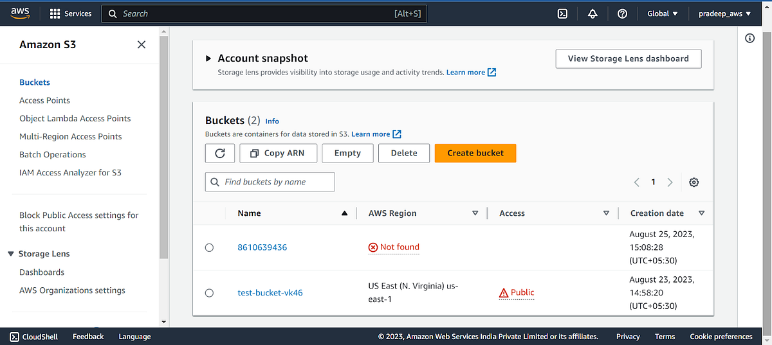Click the Empty button
Viewport: 772px width, 345px height.
pyautogui.click(x=347, y=153)
